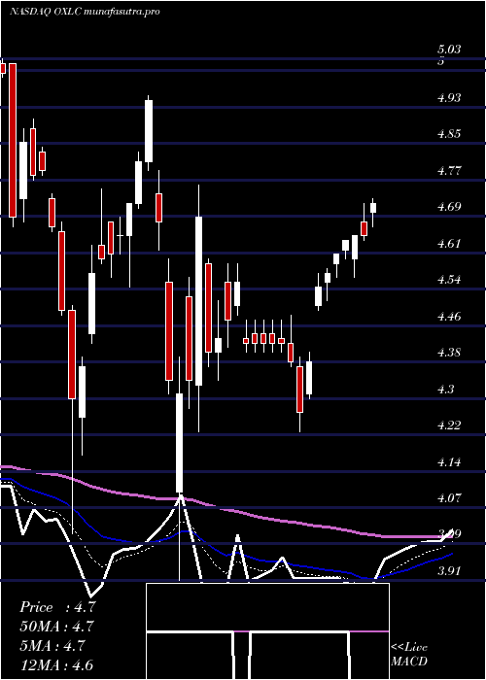Image resolution: width=486 pixels, height=680 pixels.
Task: Click the tall red candlestick near 5.0
Action: tap(13, 140)
